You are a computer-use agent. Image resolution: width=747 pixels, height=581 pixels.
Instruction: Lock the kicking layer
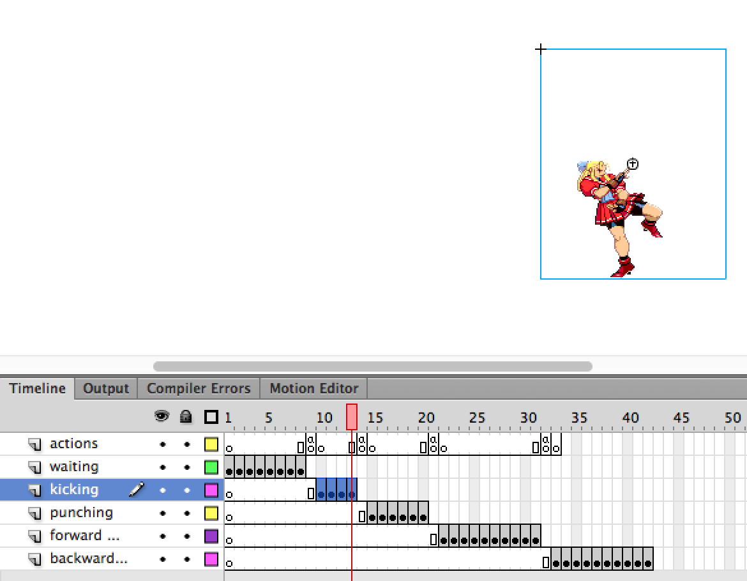[186, 490]
